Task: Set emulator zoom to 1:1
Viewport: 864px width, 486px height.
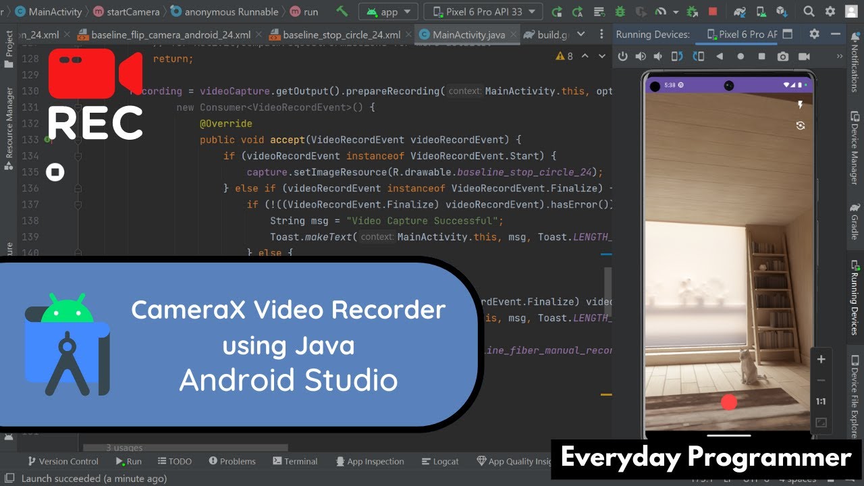Action: tap(821, 402)
